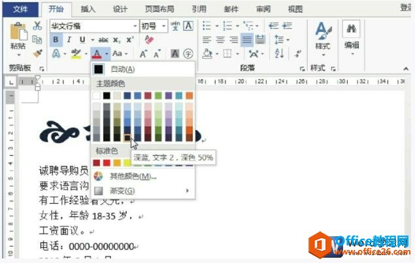Click the borders grid icon
This screenshot has height=263, width=415.
pos(227,54)
